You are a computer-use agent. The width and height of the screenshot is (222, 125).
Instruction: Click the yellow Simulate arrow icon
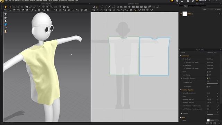[x=6, y=7]
